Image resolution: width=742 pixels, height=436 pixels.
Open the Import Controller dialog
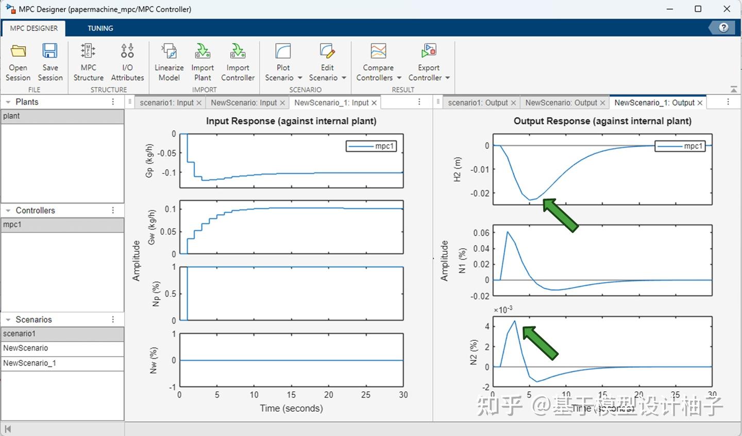pos(238,62)
